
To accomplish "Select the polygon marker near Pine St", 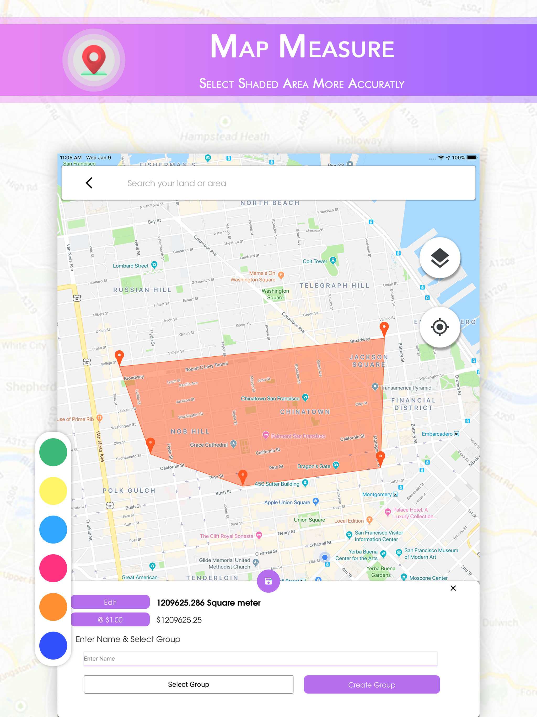I will [x=243, y=477].
